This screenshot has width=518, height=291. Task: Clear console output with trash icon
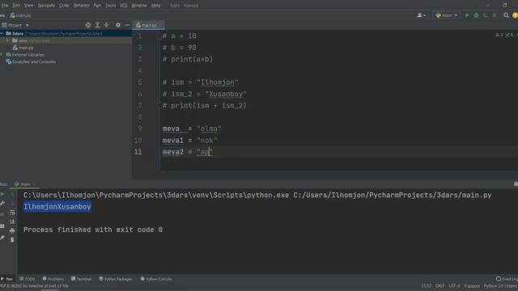click(12, 240)
